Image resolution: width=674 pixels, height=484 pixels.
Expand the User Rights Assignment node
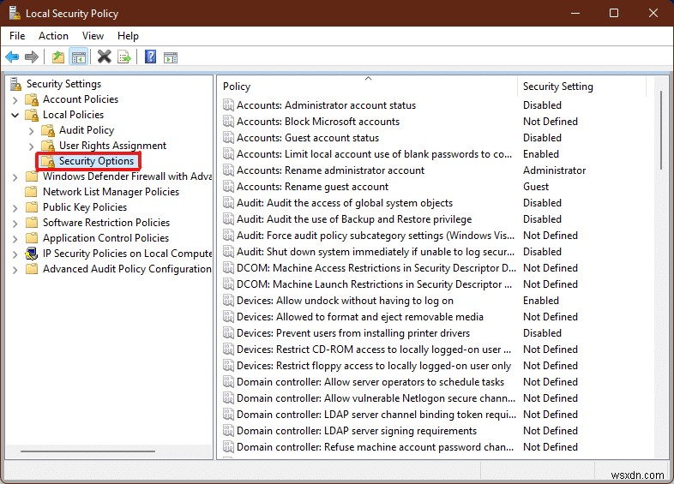click(31, 146)
